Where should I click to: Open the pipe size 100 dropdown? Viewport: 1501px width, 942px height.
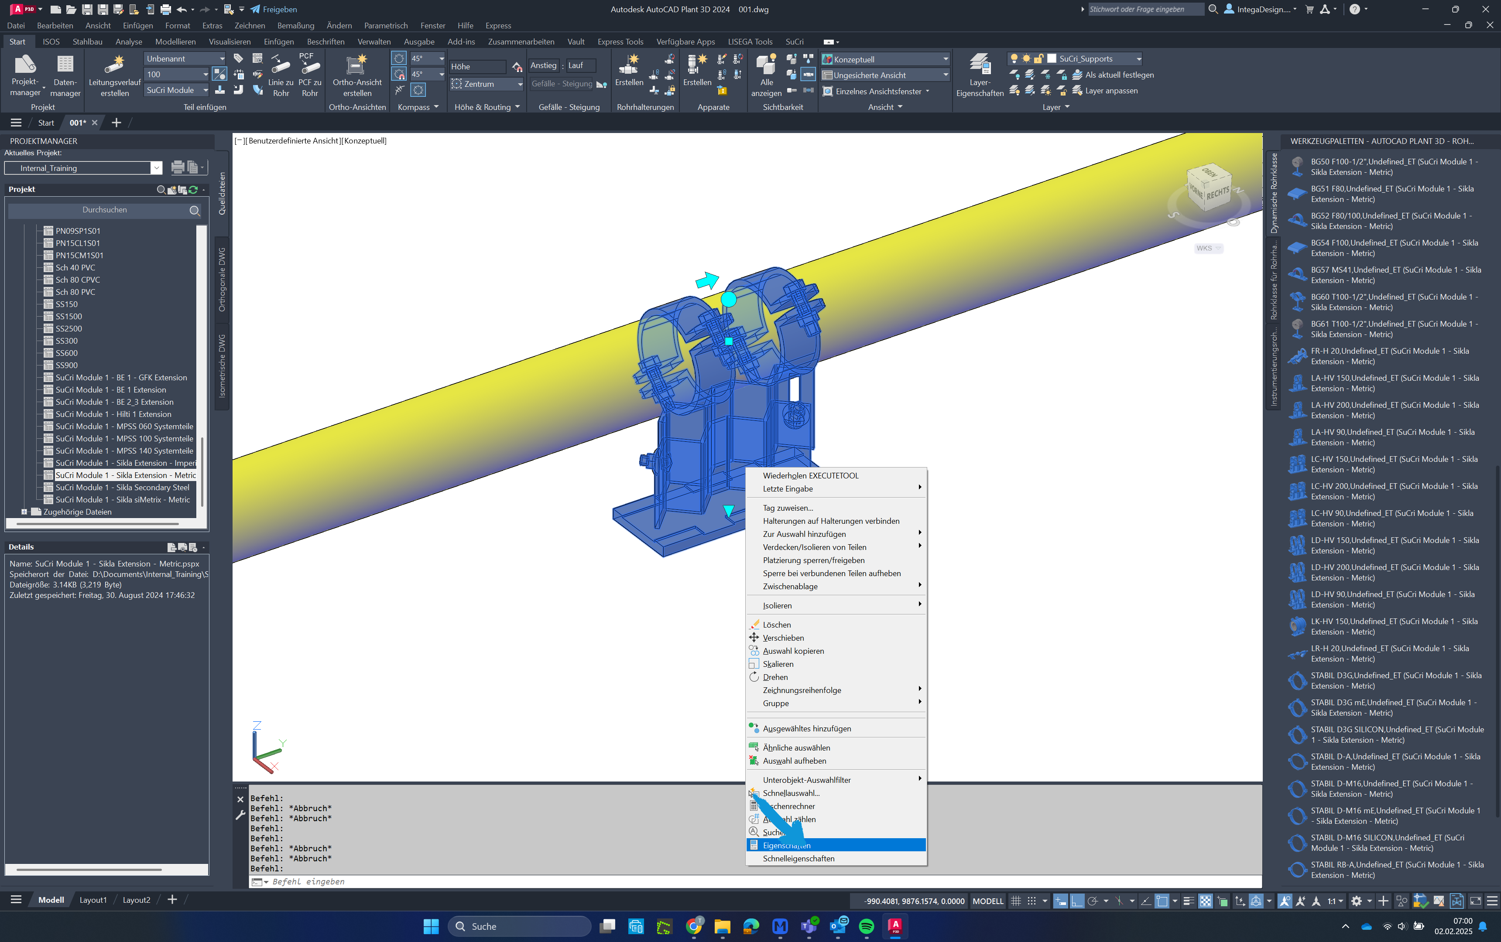[x=177, y=74]
